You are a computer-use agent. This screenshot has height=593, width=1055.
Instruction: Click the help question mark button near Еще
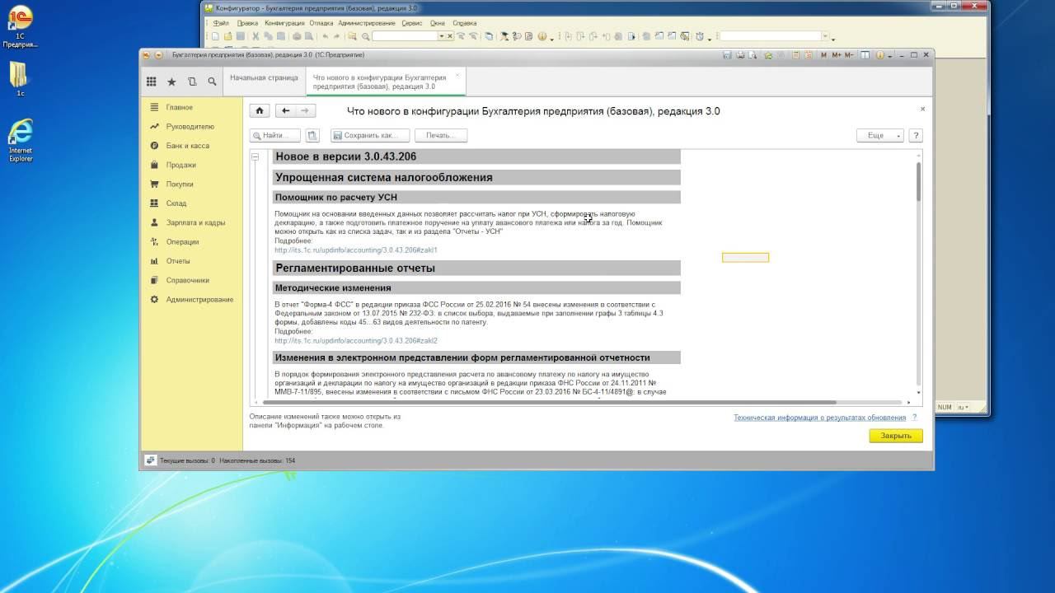coord(916,135)
